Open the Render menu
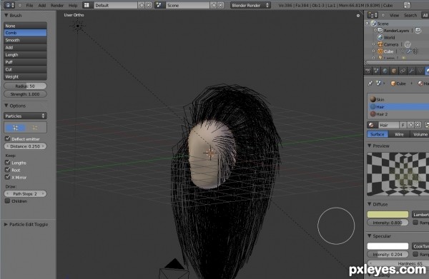The image size is (429, 279). coord(57,5)
